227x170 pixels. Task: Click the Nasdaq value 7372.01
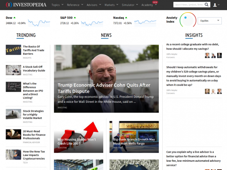[x=118, y=23]
